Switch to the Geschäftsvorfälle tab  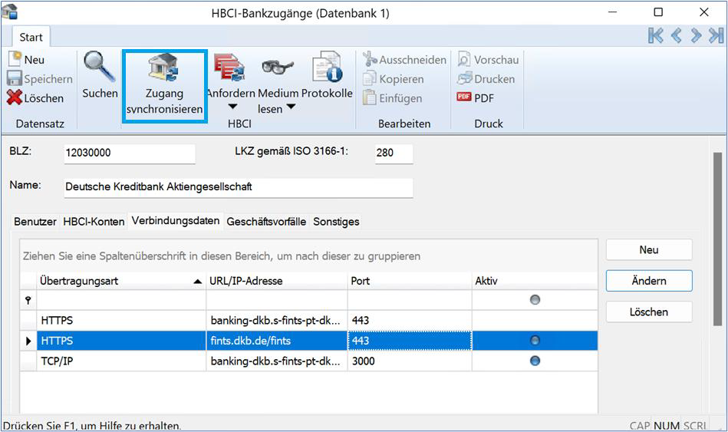pos(266,222)
